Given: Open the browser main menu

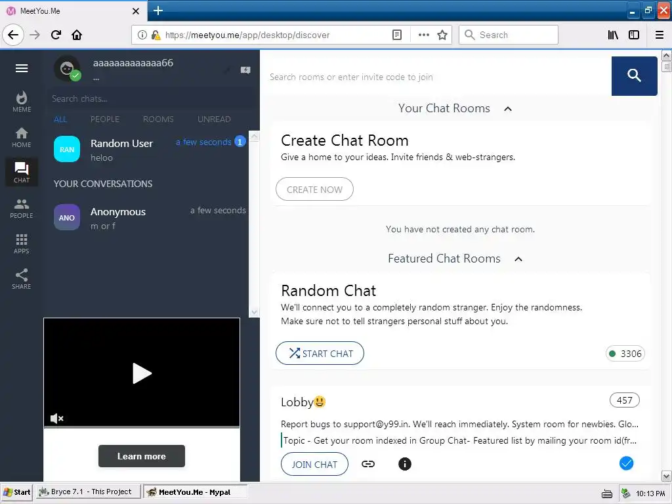Looking at the screenshot, I should point(660,35).
